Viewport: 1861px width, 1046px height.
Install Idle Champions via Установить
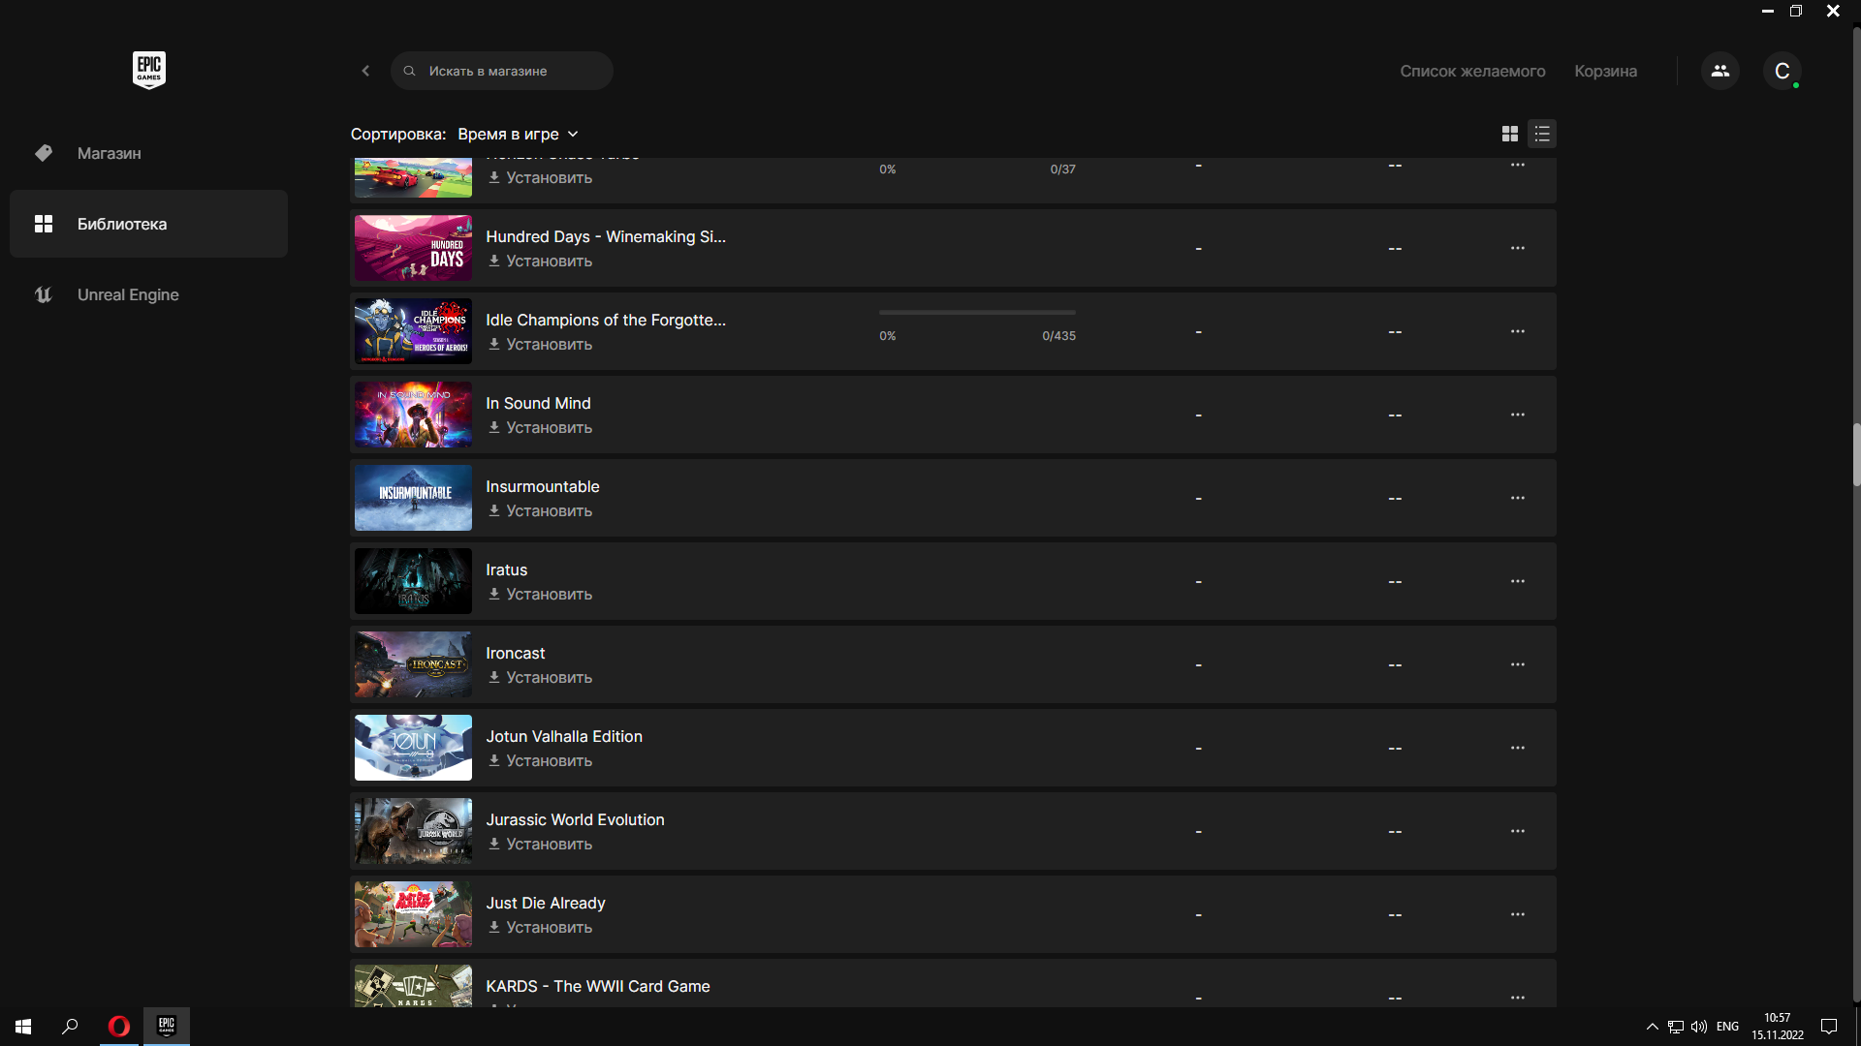[x=540, y=345]
